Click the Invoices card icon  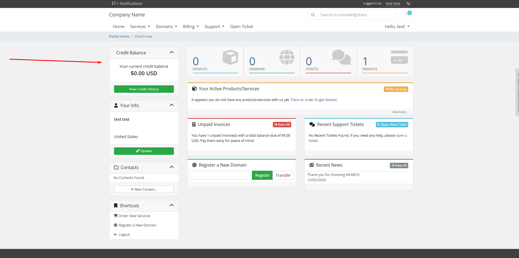point(399,58)
